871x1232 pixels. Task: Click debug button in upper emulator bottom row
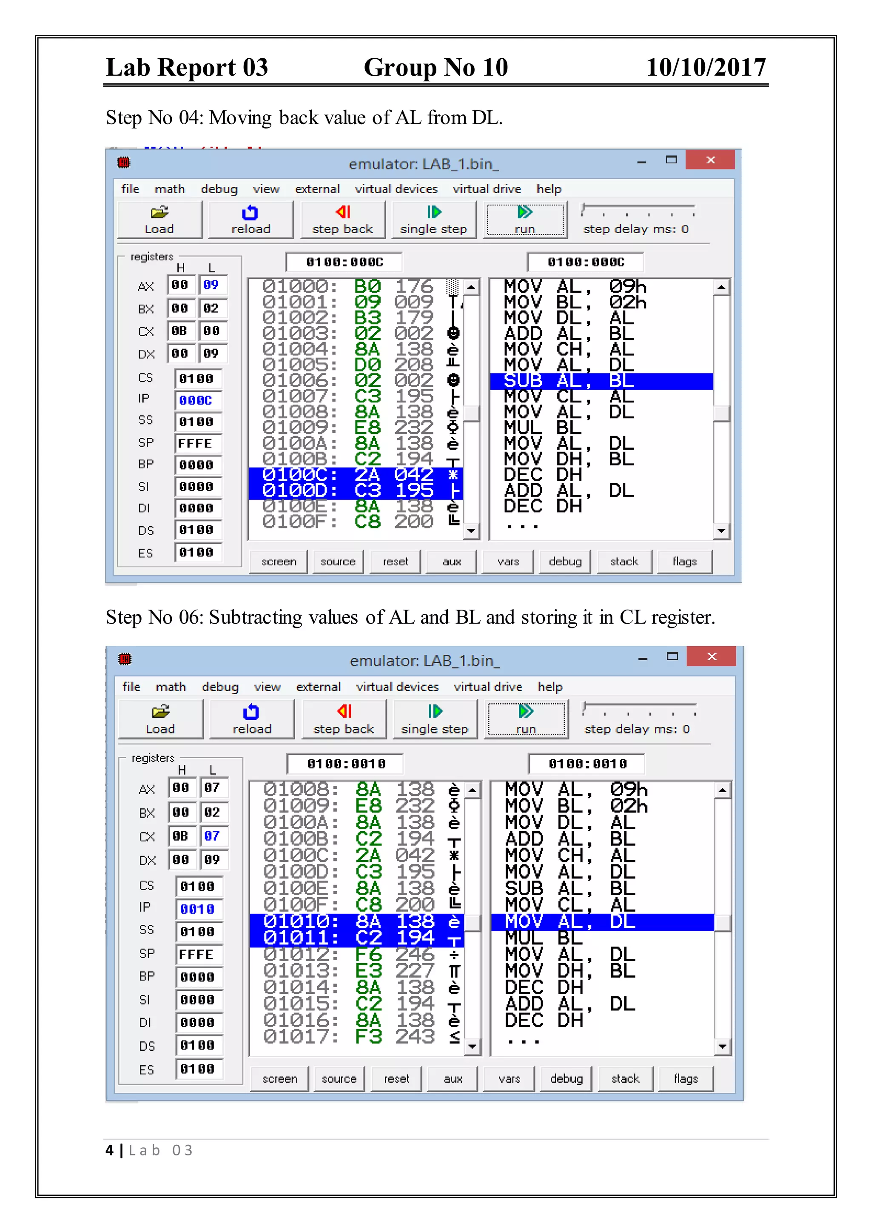pyautogui.click(x=565, y=562)
